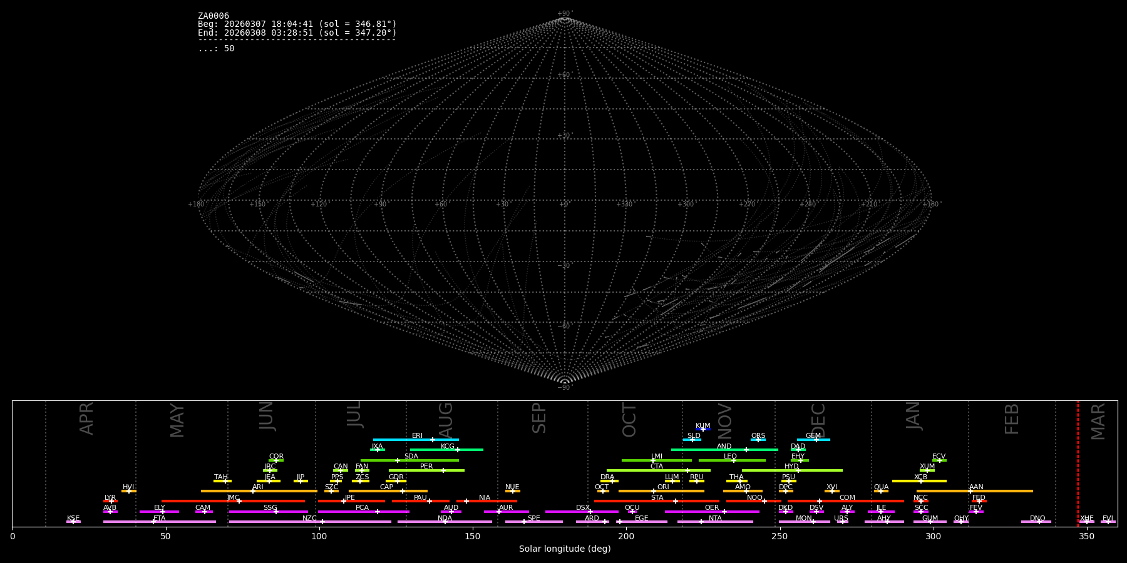Click the MAR month label

pos(1099,422)
